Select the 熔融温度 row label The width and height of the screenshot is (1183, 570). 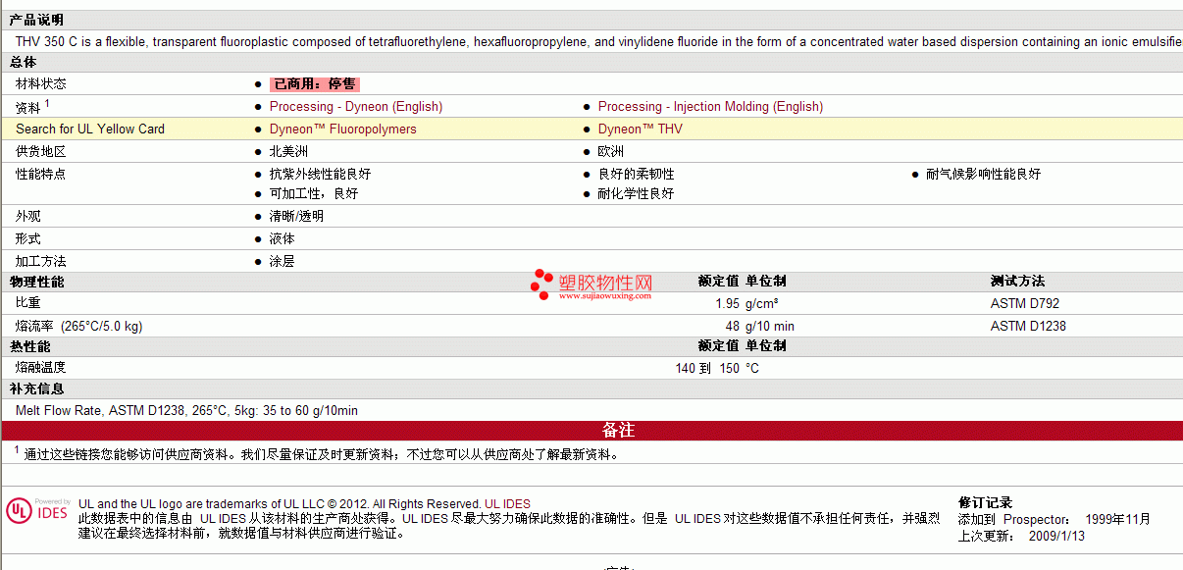(x=41, y=367)
